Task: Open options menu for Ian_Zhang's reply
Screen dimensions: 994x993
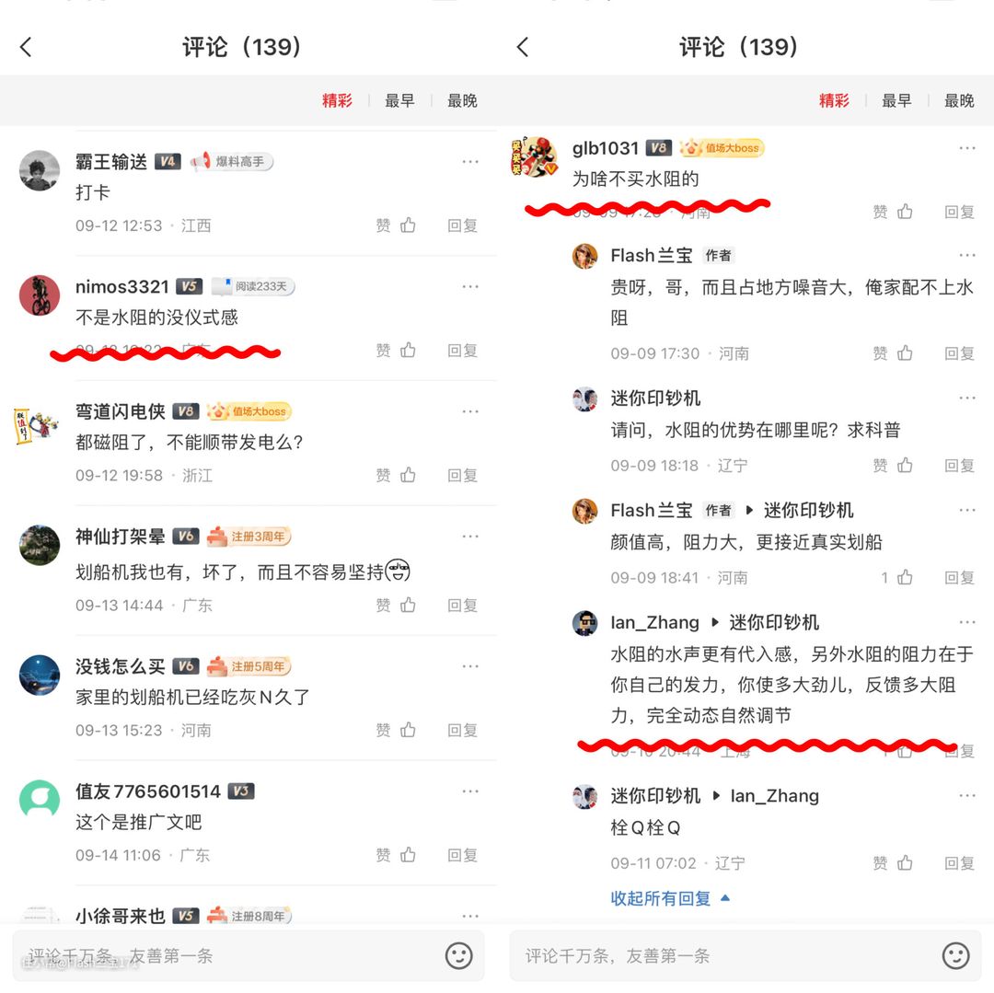Action: point(967,622)
